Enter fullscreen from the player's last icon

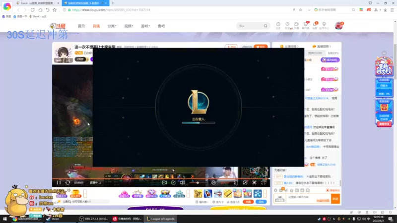264,182
